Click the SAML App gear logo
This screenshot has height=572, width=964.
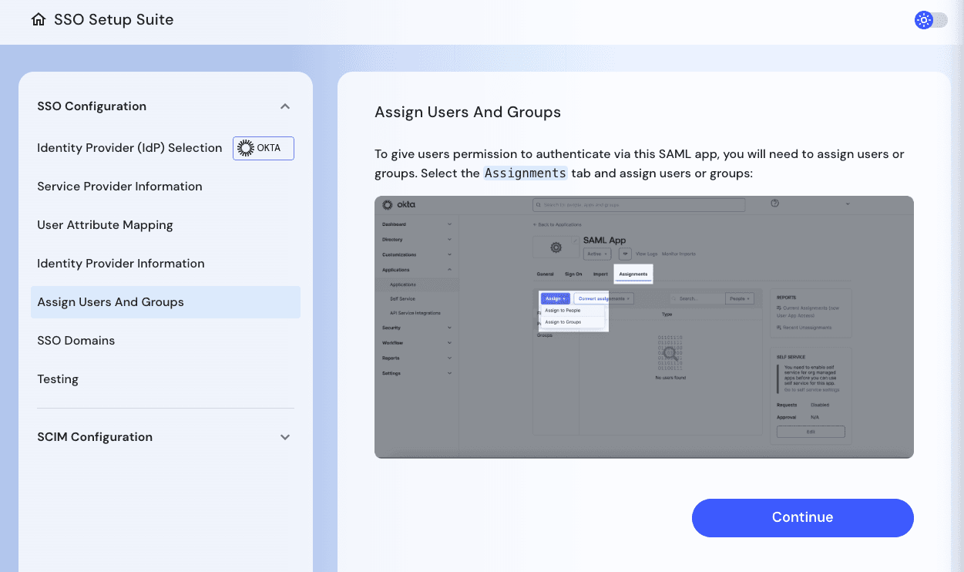pos(555,246)
